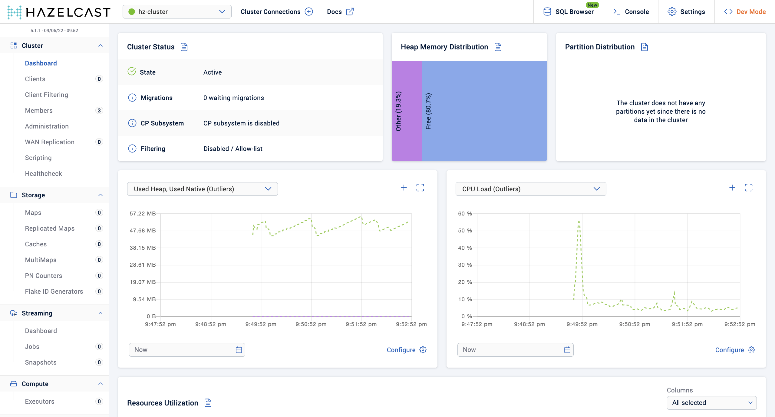Open the hz-cluster selector dropdown

(177, 12)
